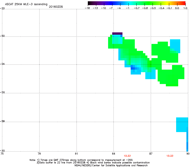The image size is (190, 167).
Task: Click the note line 'Data buffer is 22 hrs'
Action: pos(93,163)
